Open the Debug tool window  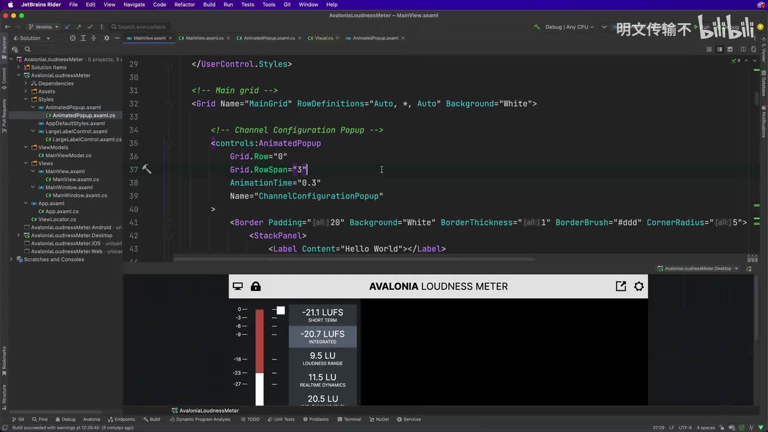click(x=65, y=419)
